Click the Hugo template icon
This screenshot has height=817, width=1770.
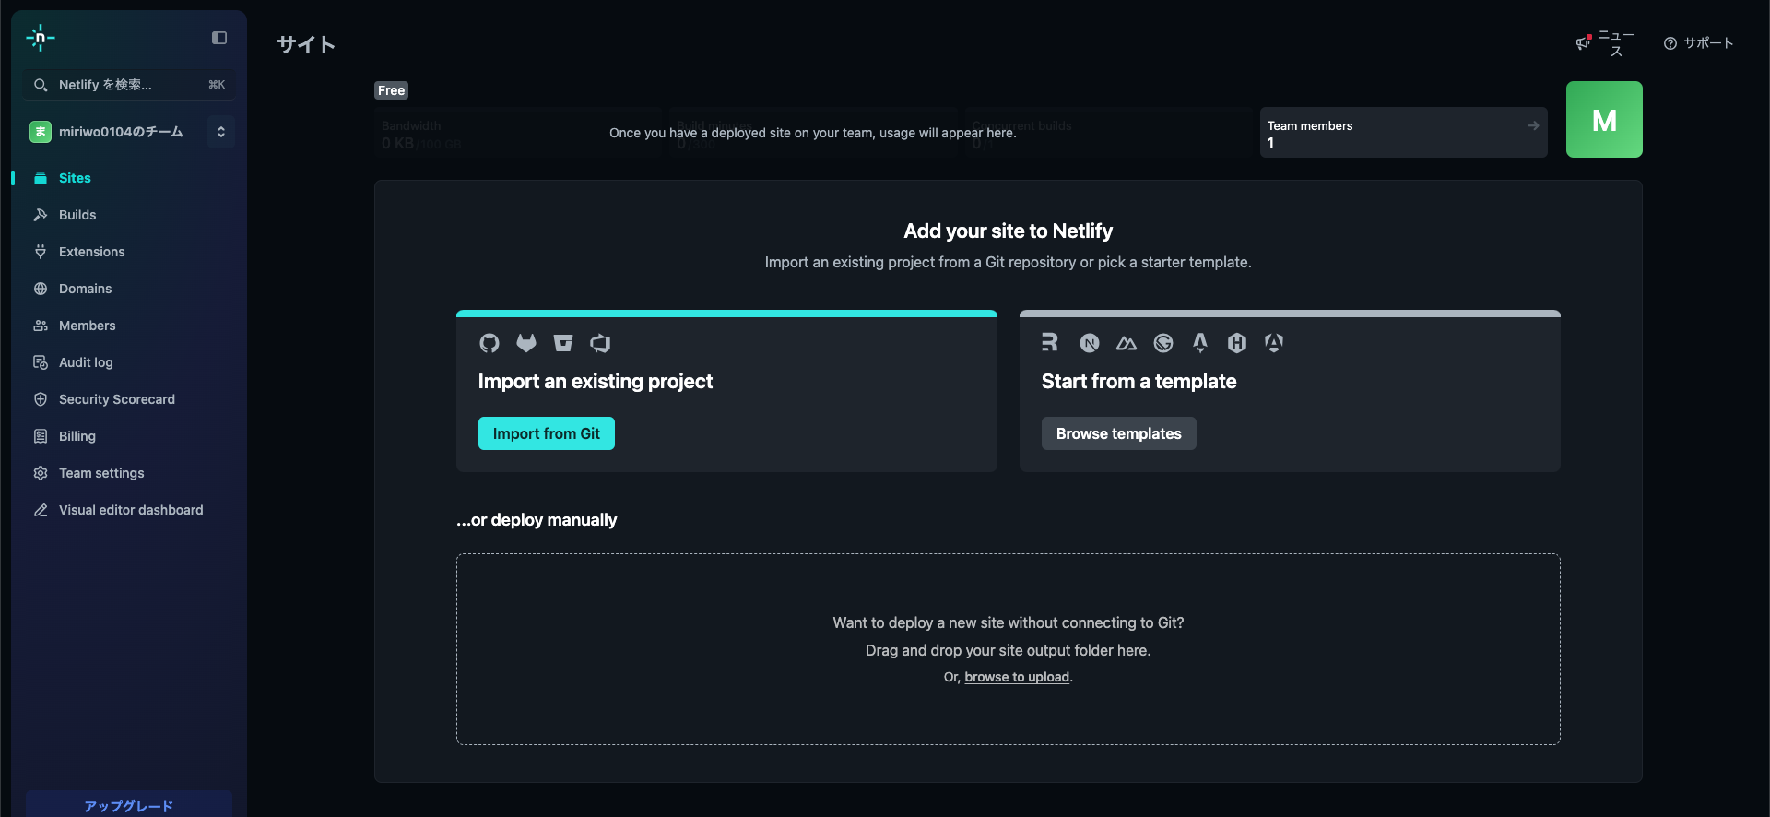tap(1237, 343)
